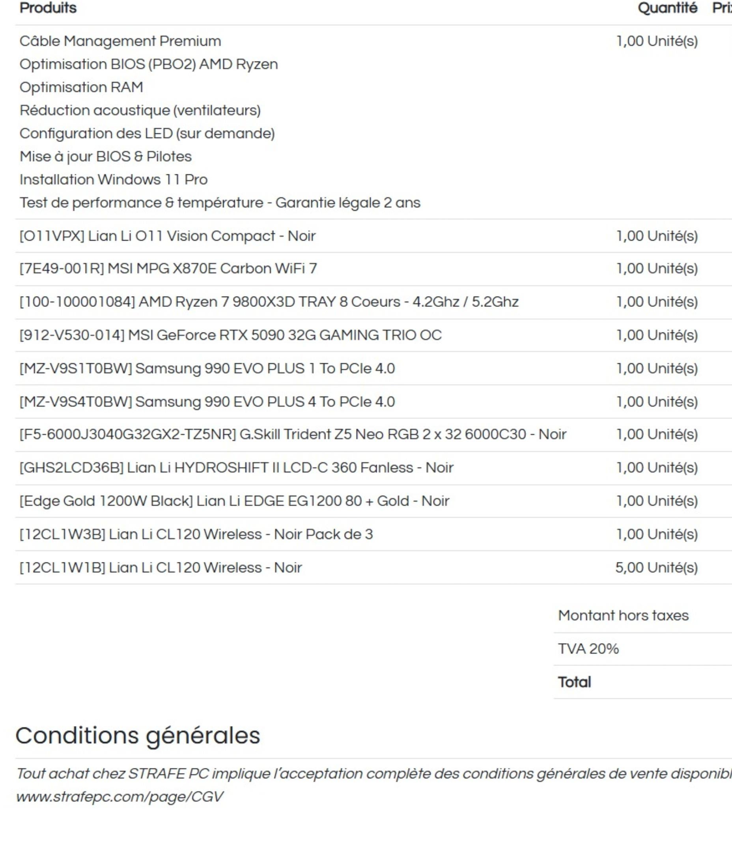Viewport: 732px width, 852px height.
Task: Click the Quantité column header
Action: coord(667,8)
